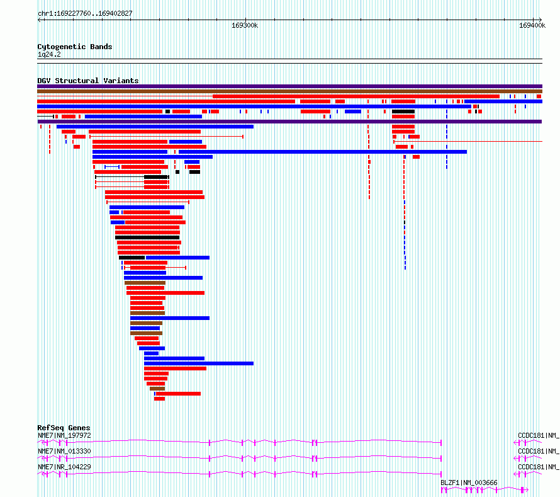Click the right arrow of the scale ruler

(x=540, y=20)
